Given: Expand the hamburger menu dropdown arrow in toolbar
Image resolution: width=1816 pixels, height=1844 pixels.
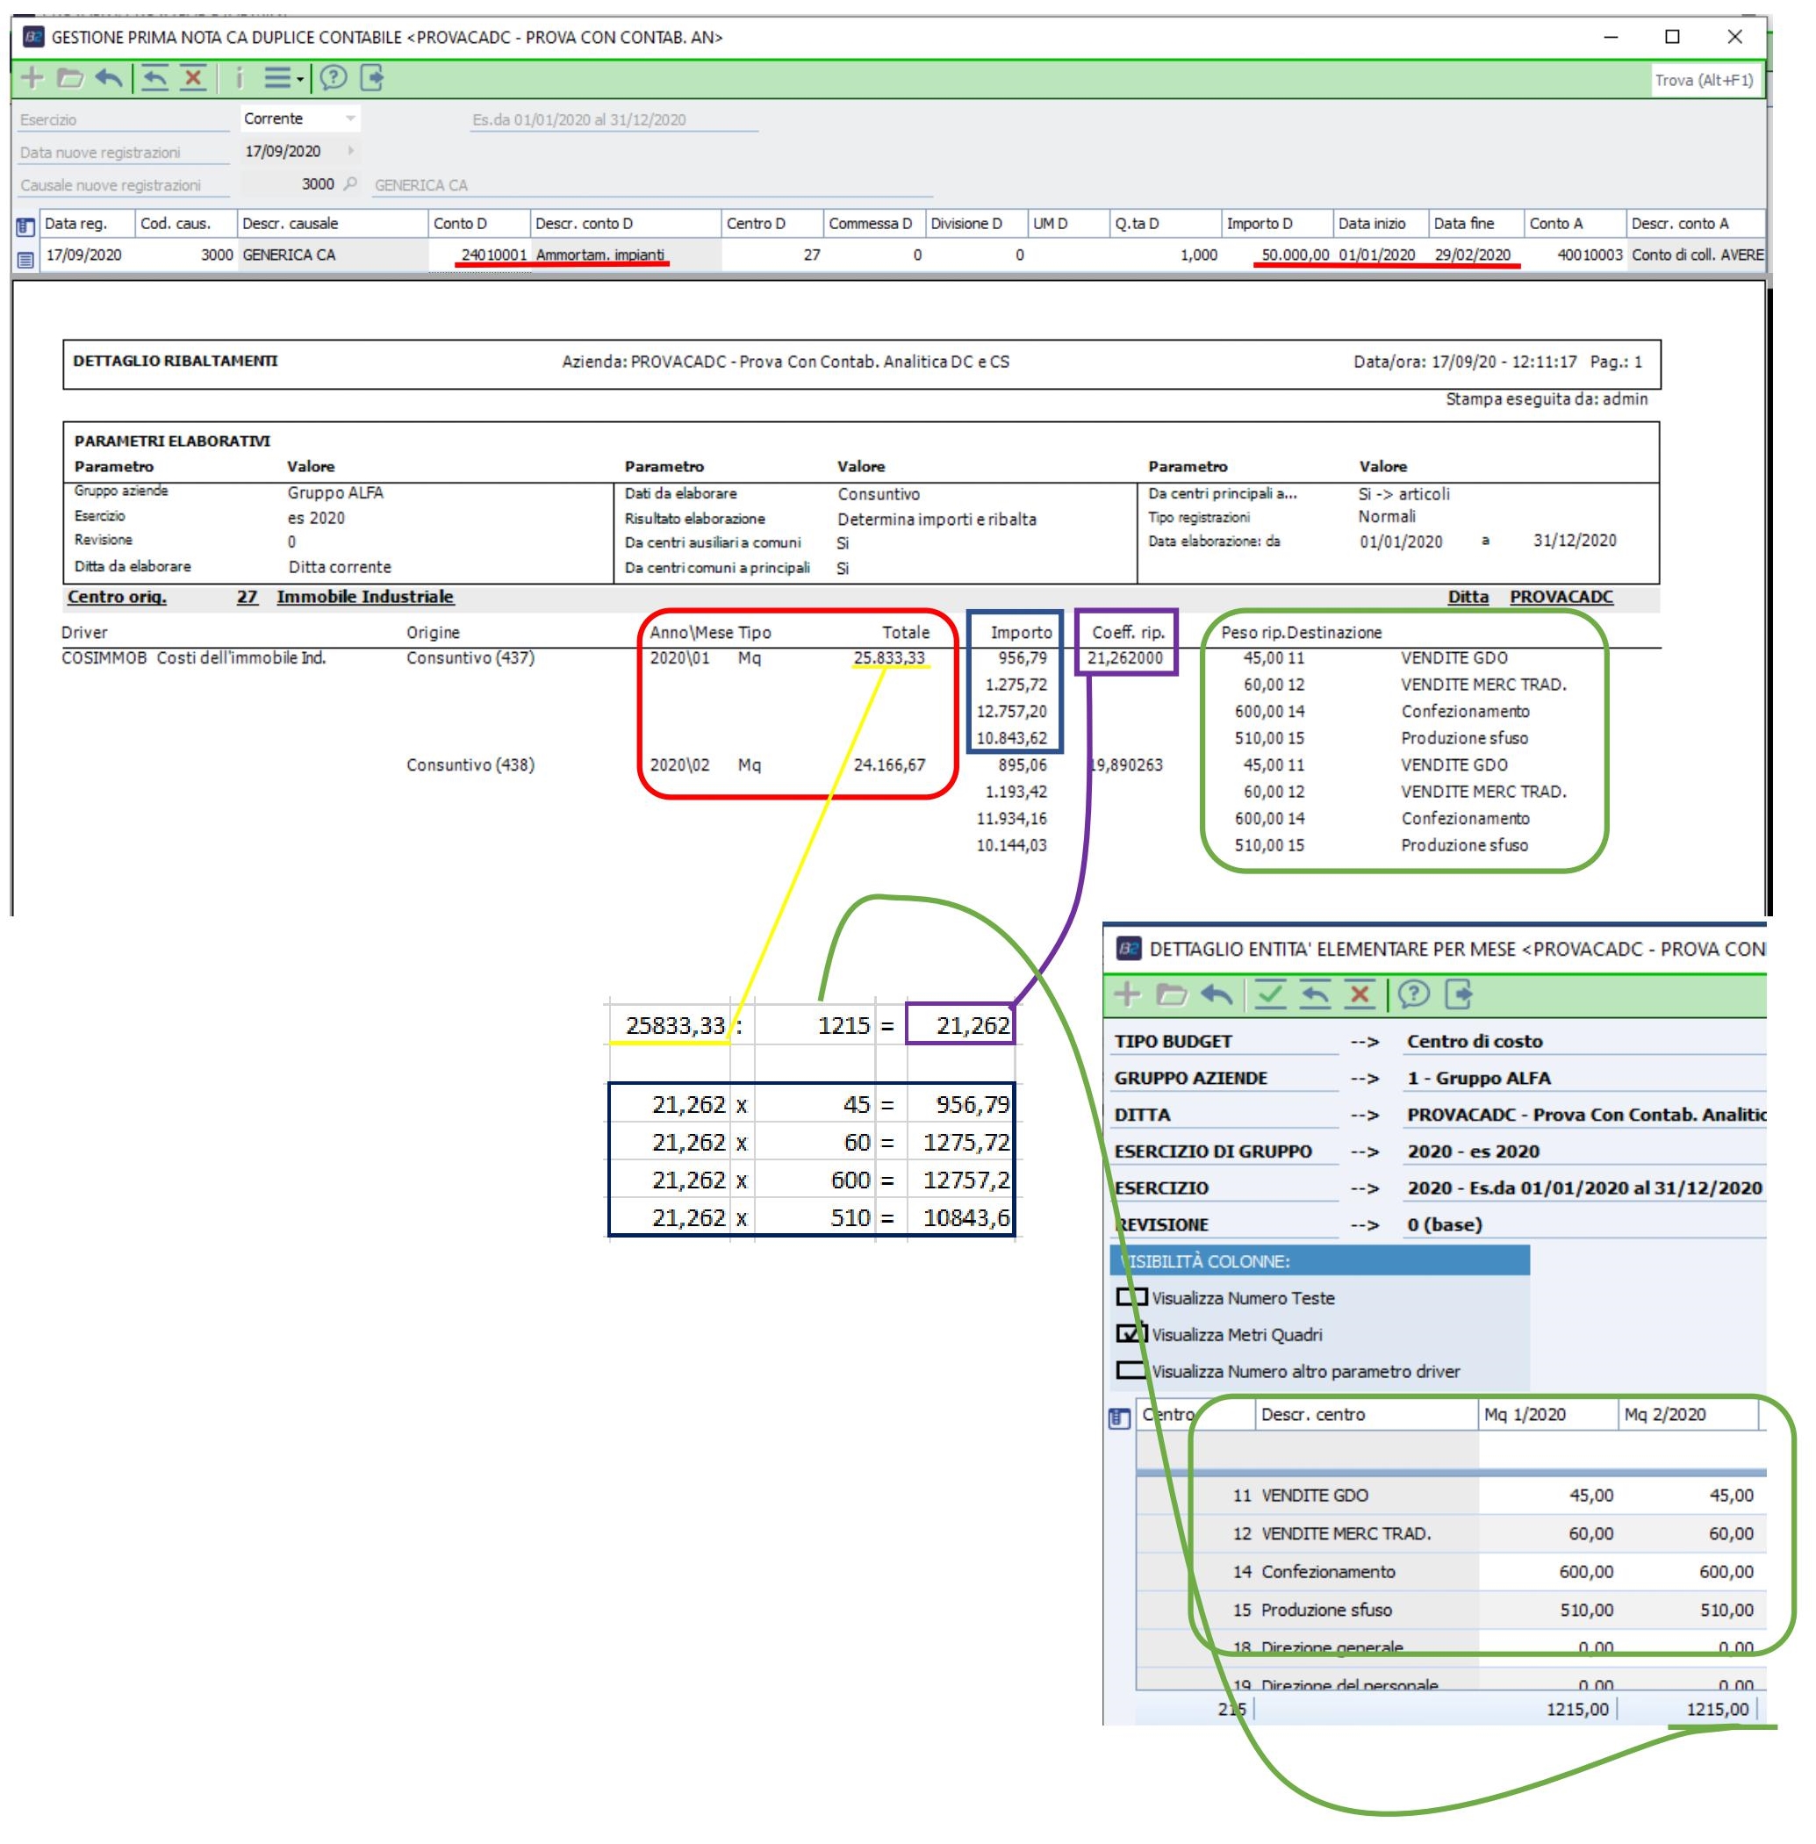Looking at the screenshot, I should point(299,80).
